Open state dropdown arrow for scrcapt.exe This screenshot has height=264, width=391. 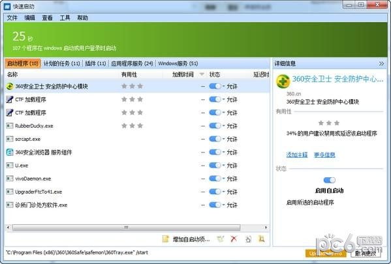click(223, 139)
